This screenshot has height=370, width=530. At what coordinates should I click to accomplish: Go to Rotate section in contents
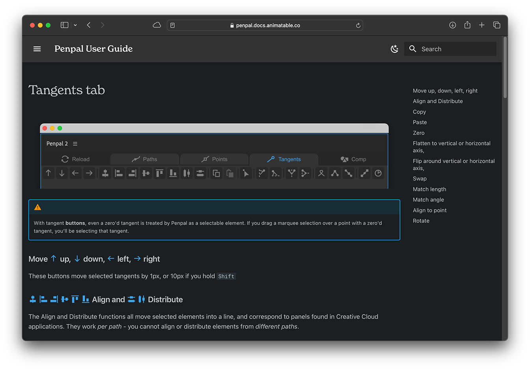point(421,221)
